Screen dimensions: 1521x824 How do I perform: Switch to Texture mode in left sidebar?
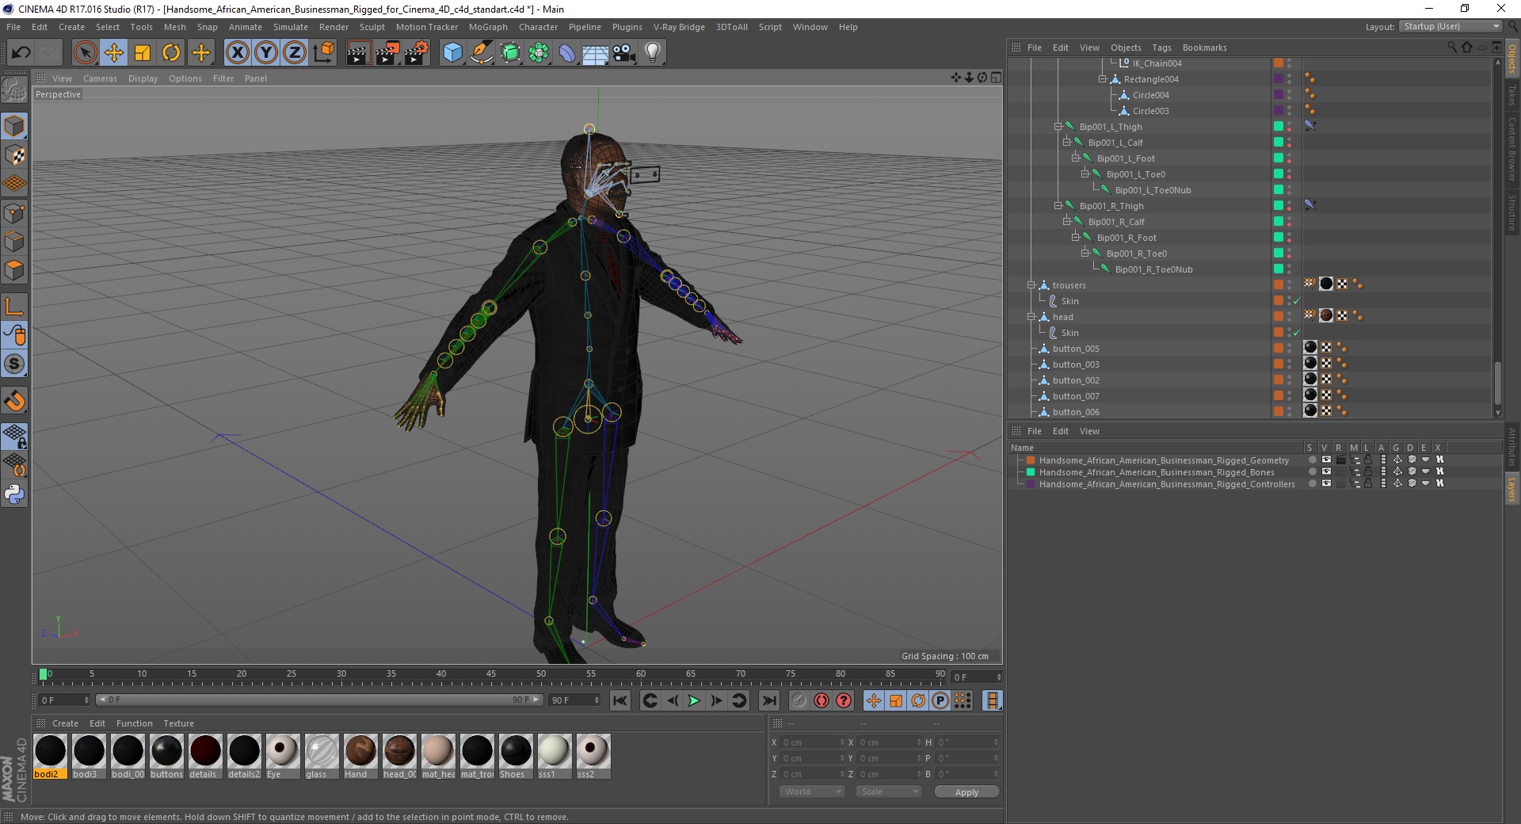point(14,155)
